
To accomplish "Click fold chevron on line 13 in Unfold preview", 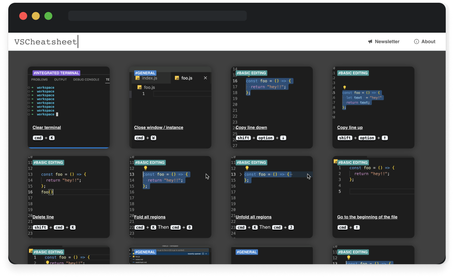I will (x=241, y=174).
